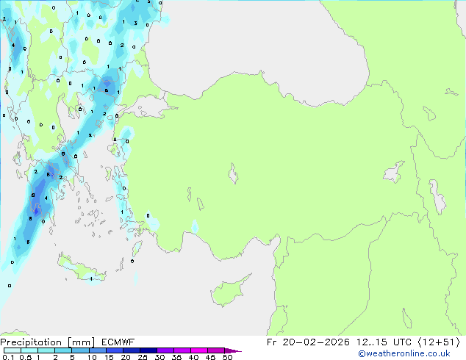The width and height of the screenshot is (466, 360).
Task: Click the '12..15 UTC' time text
Action: pyautogui.click(x=384, y=342)
